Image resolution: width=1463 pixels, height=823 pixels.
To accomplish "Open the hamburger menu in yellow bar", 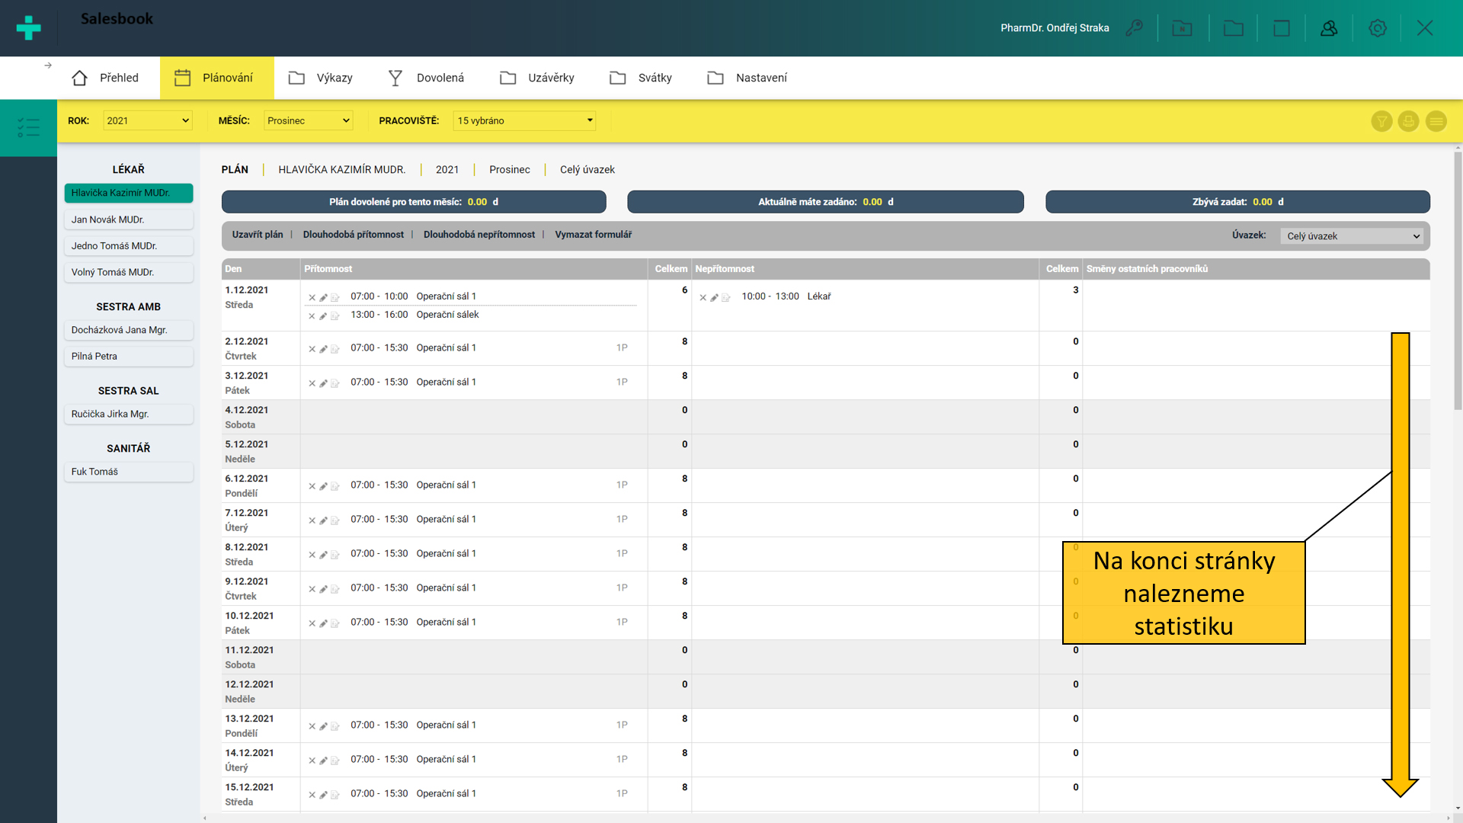I will click(1436, 121).
